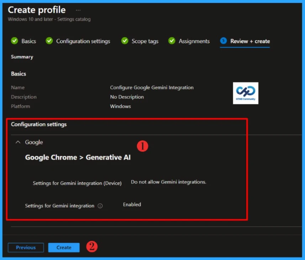Open the Assignments tab
305x260 pixels.
point(194,41)
